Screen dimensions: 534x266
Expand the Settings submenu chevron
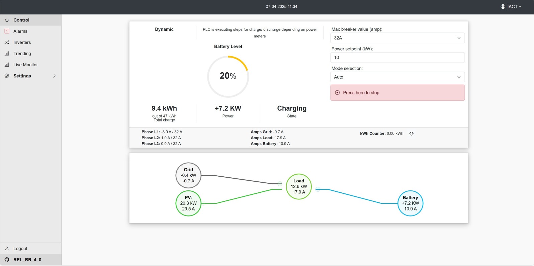pyautogui.click(x=55, y=76)
